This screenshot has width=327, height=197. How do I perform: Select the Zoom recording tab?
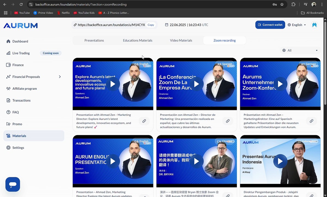click(225, 40)
